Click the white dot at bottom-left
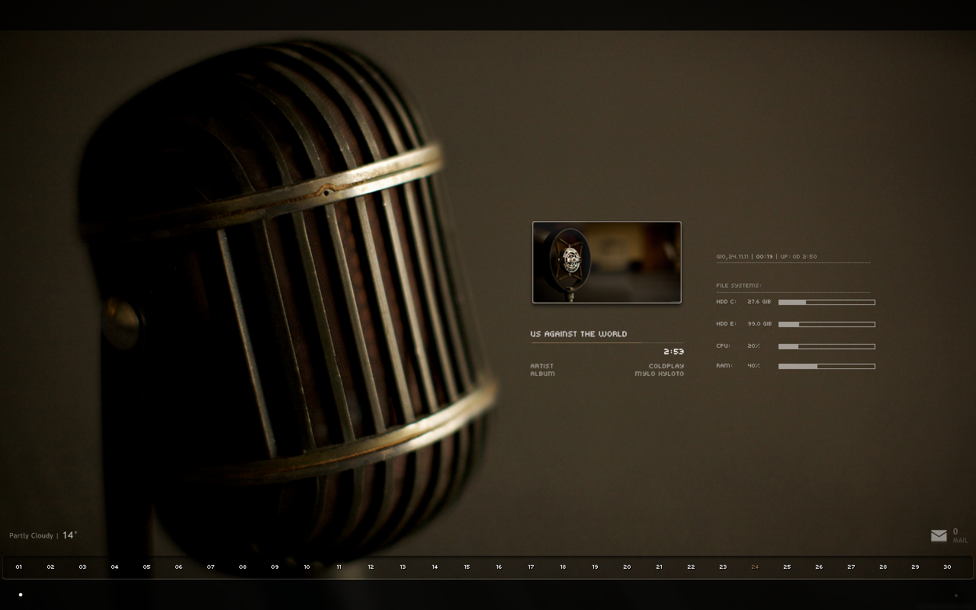The width and height of the screenshot is (976, 610). coord(21,594)
